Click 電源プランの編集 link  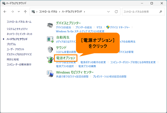87,66
